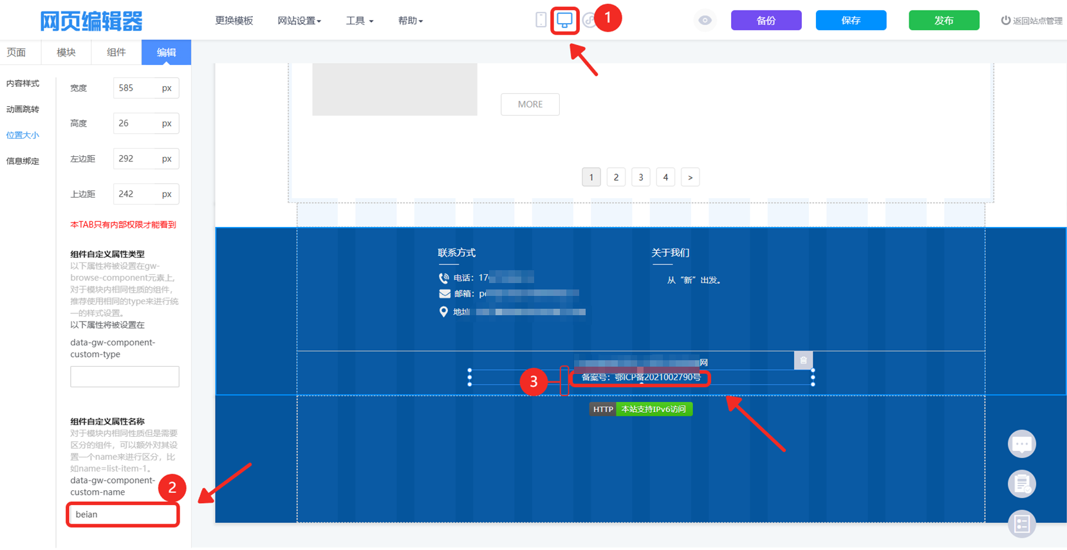Click the 网页编辑器 logo
This screenshot has height=550, width=1067.
click(91, 21)
